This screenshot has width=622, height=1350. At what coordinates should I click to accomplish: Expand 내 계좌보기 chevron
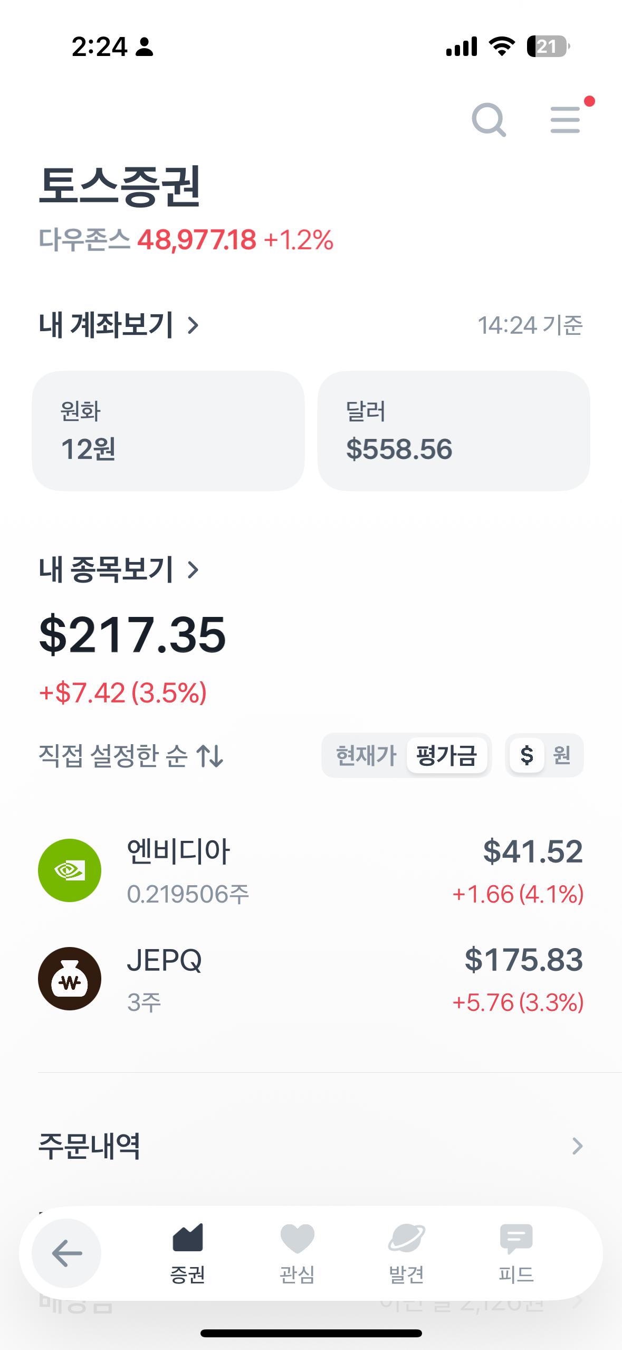tap(194, 325)
